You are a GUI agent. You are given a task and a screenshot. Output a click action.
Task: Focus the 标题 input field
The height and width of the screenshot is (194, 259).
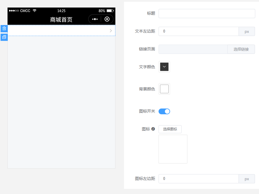(x=207, y=14)
